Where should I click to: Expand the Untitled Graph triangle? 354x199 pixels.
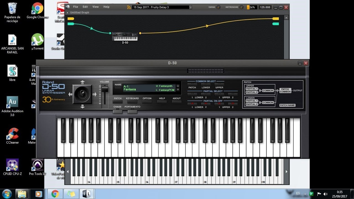(67, 13)
